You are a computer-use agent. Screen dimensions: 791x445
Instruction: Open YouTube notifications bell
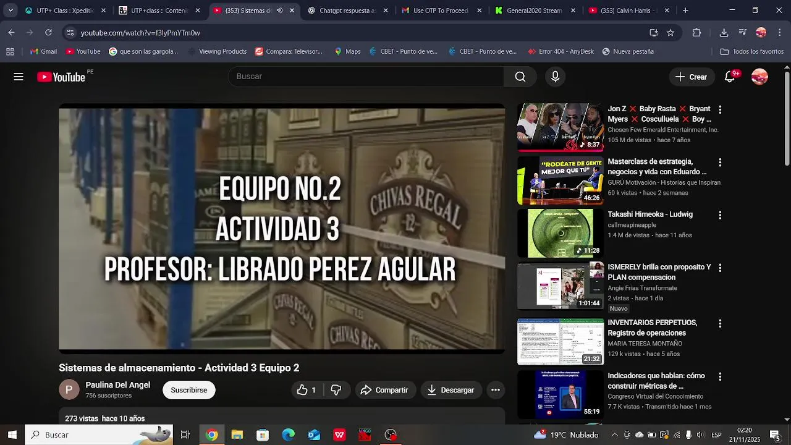pyautogui.click(x=730, y=77)
